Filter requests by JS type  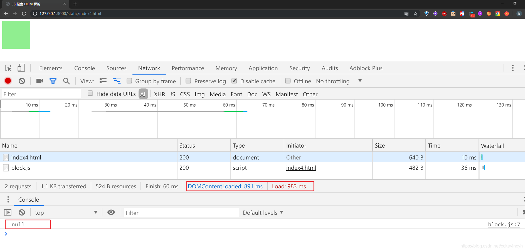click(x=172, y=94)
